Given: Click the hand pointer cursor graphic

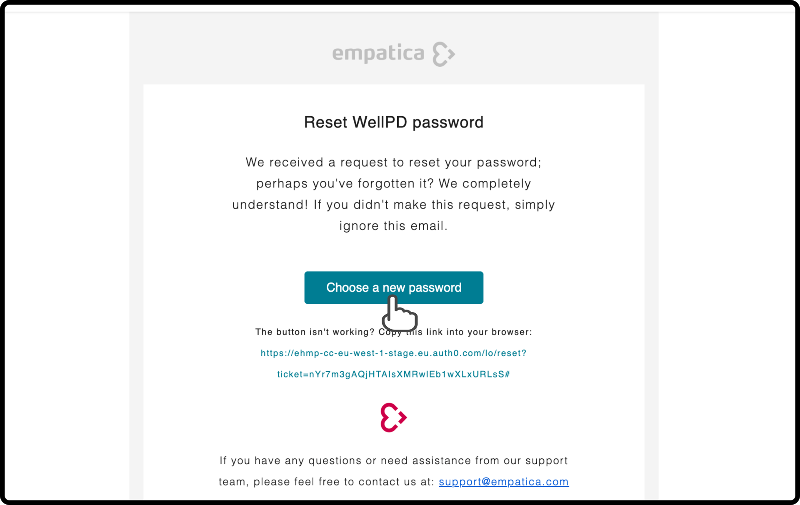Looking at the screenshot, I should [399, 313].
